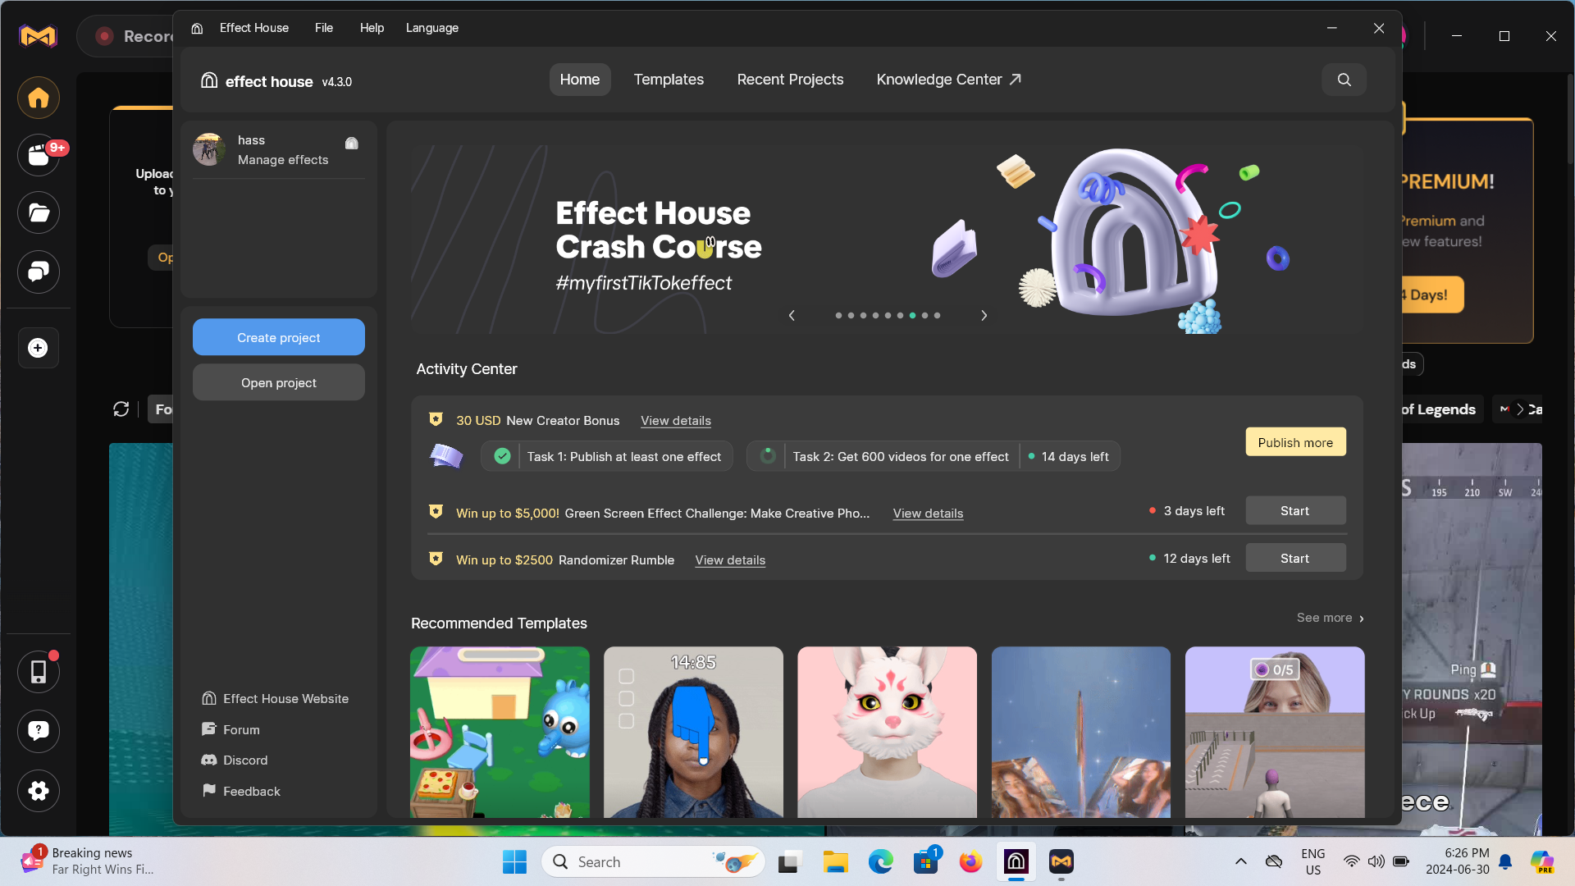
Task: Click the Publish more button
Action: (1295, 442)
